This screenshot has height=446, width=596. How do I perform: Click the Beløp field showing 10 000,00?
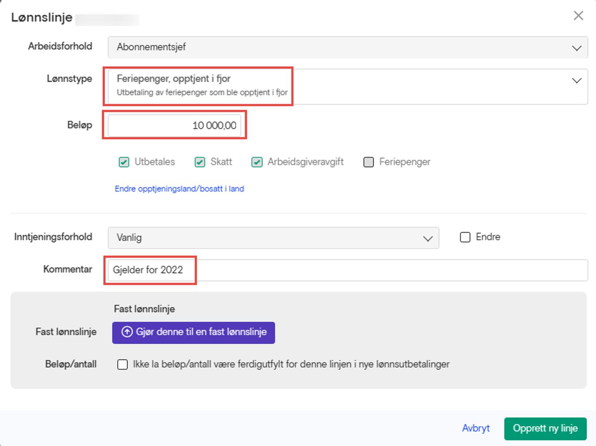coord(174,125)
